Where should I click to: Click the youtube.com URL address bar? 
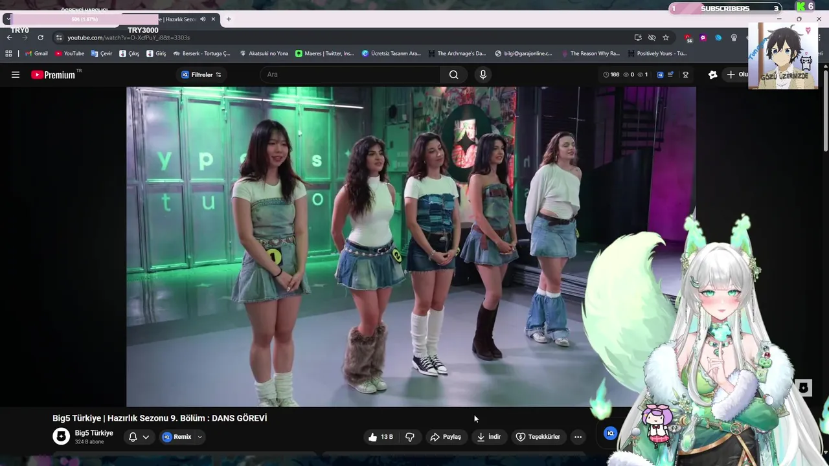(128, 38)
